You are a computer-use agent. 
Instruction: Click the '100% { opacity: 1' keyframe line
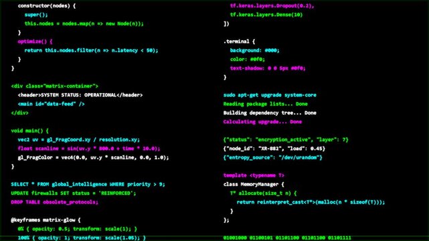pyautogui.click(x=82, y=238)
